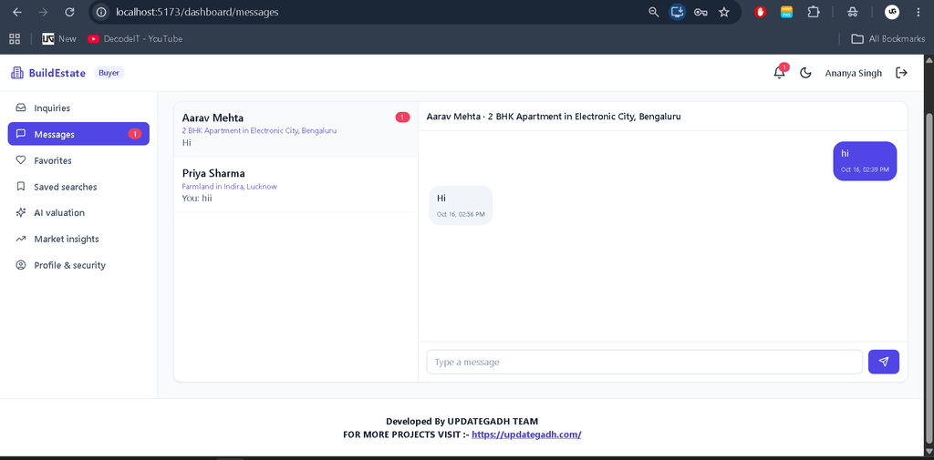
Task: Open Chrome three-dot menu
Action: tap(918, 12)
